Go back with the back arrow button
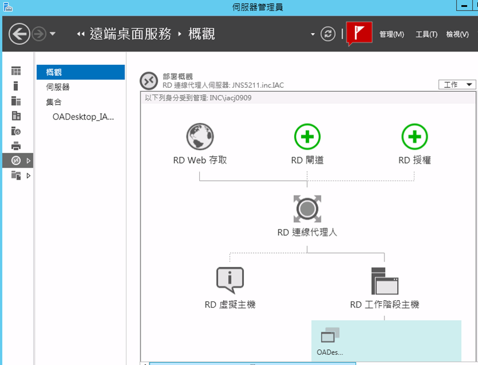The width and height of the screenshot is (478, 365). (19, 34)
